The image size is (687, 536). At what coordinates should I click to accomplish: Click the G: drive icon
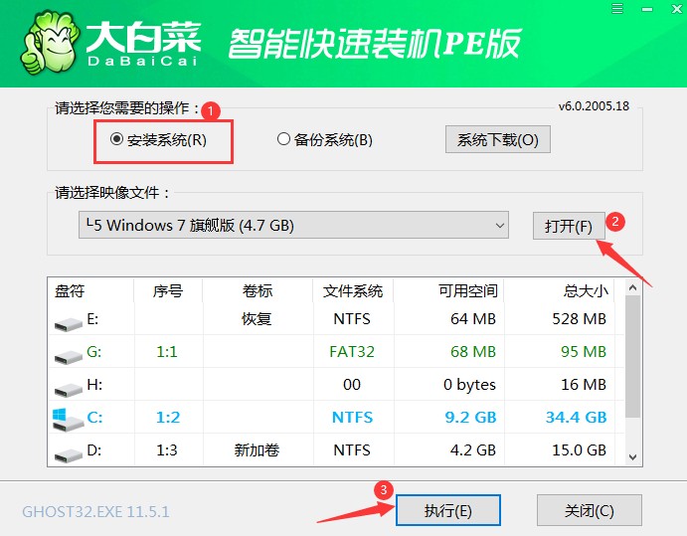(x=69, y=357)
